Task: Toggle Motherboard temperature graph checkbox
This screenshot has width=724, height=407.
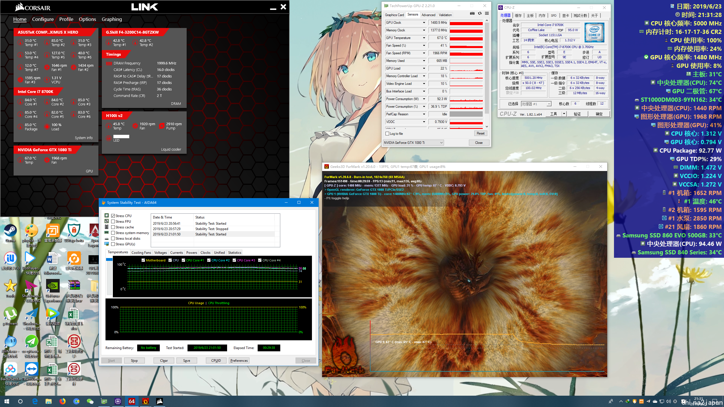Action: point(143,260)
